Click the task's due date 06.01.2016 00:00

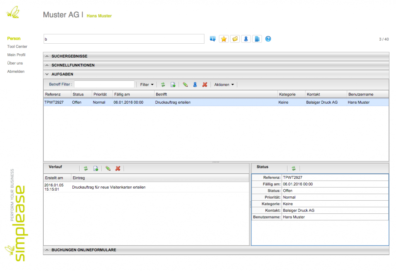pos(128,102)
